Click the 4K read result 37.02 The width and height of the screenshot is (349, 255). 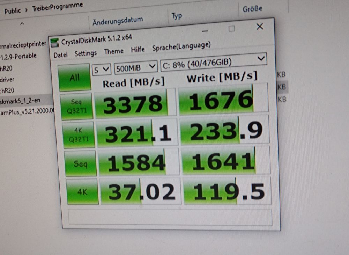pyautogui.click(x=140, y=191)
